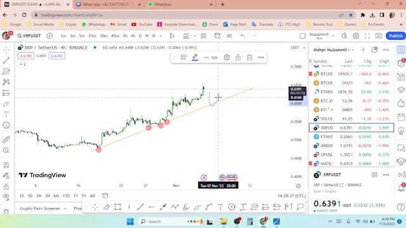The width and height of the screenshot is (406, 228).
Task: Open the Muzammil layout save dropdown
Action: [333, 35]
